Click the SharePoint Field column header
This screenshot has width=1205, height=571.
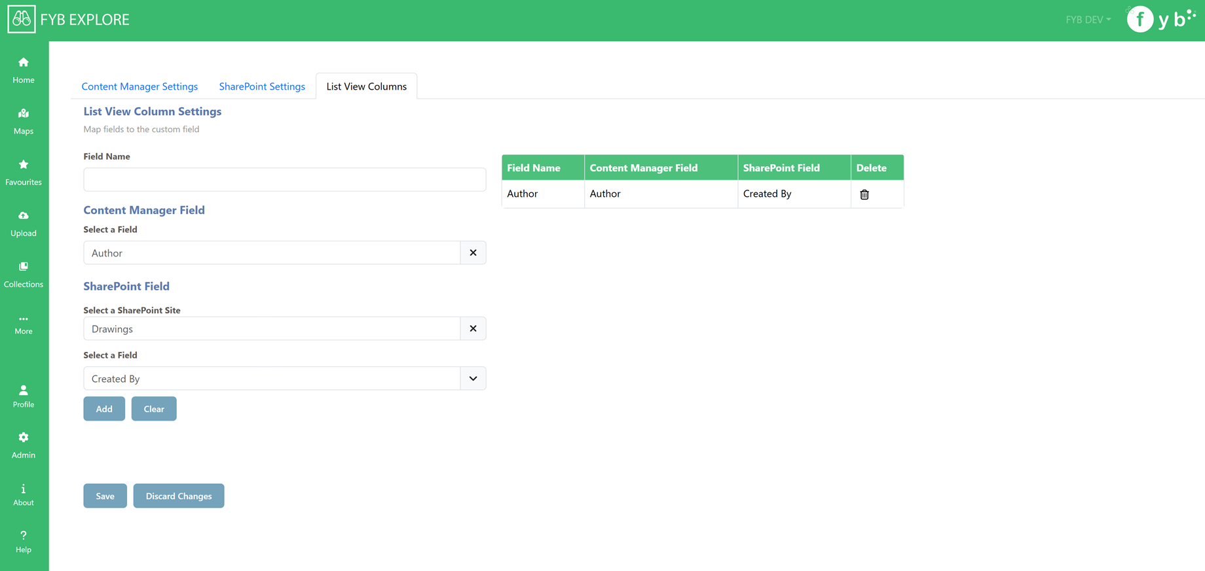(x=794, y=167)
